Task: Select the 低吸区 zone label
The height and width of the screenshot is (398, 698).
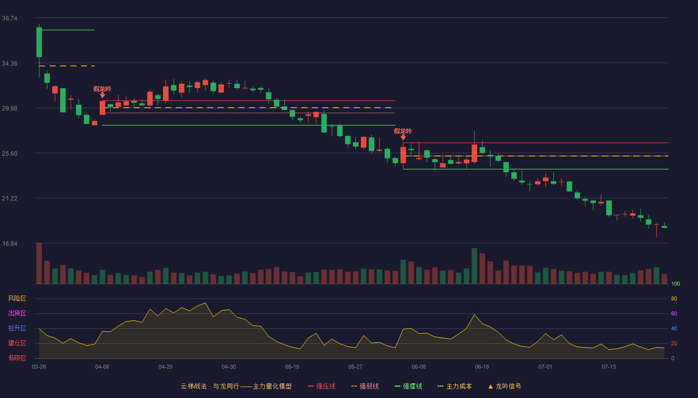Action: tap(17, 358)
